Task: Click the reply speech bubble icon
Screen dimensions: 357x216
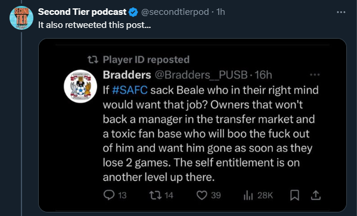Action: [109, 195]
